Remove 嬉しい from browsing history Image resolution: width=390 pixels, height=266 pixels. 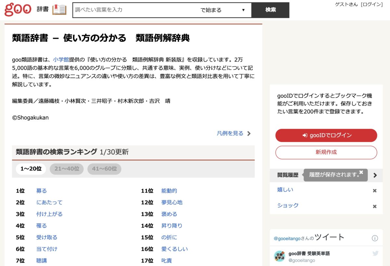374,191
